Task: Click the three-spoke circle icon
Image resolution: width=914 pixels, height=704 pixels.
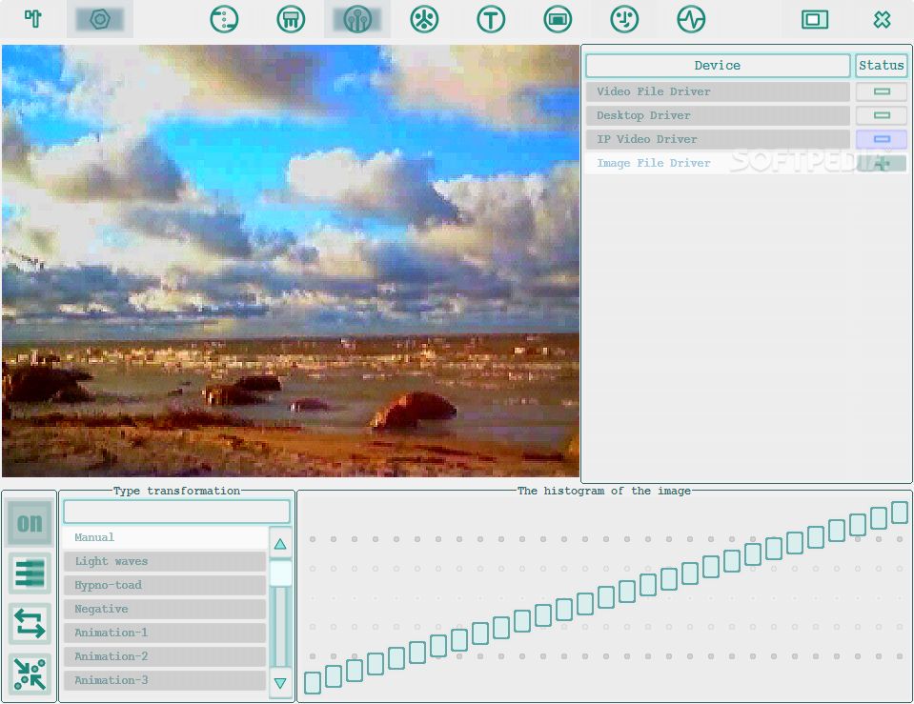Action: 424,19
